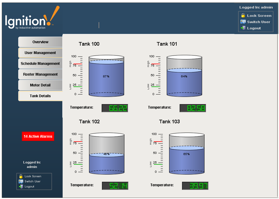Click the Tank 100 temperature readout
This screenshot has width=279, height=199.
pos(115,108)
